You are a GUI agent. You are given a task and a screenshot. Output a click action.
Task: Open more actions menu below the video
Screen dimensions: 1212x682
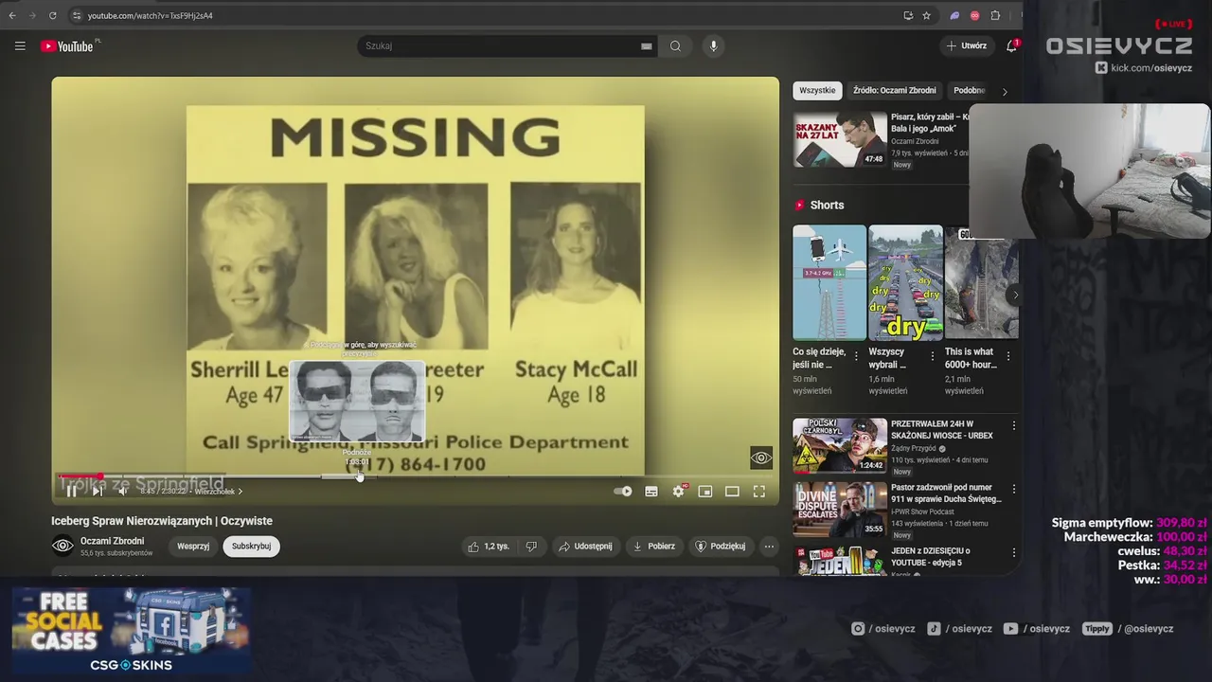pyautogui.click(x=769, y=546)
